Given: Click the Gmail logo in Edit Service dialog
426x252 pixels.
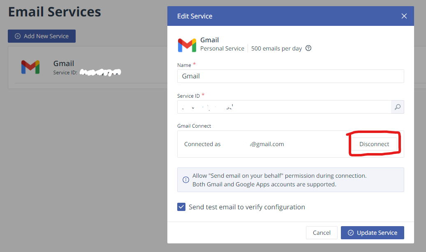Looking at the screenshot, I should pyautogui.click(x=187, y=45).
